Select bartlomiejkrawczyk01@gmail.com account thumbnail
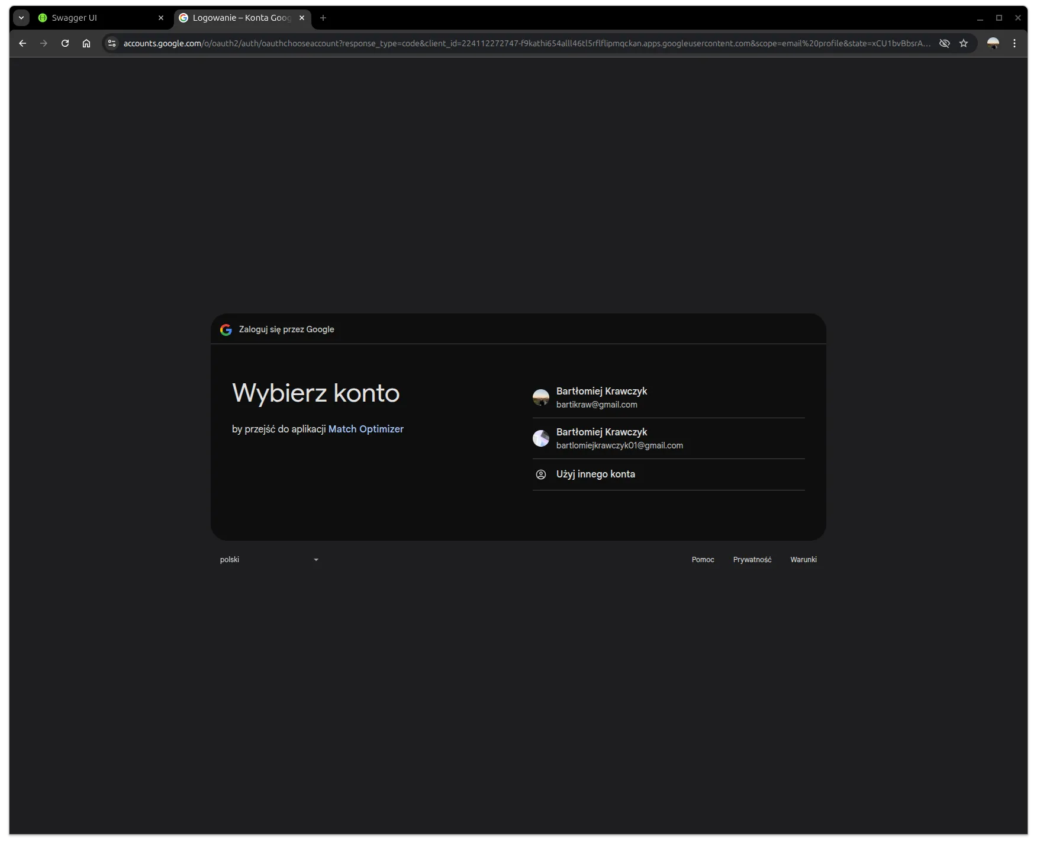 pyautogui.click(x=541, y=438)
